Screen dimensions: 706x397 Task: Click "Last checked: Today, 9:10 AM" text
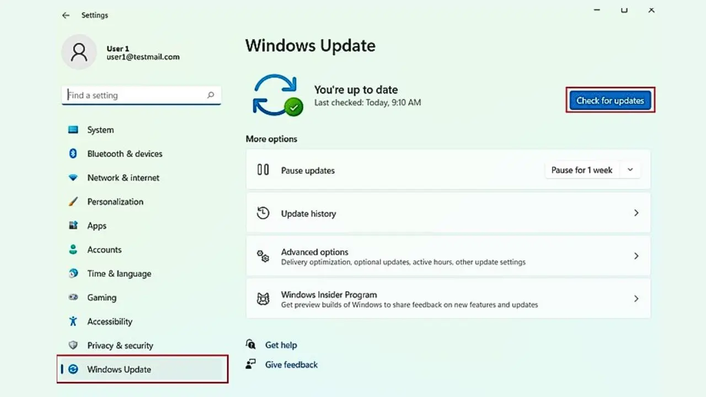[x=367, y=103]
